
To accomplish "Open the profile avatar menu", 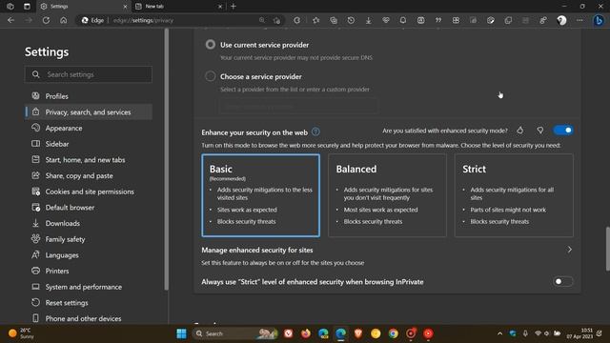I will click(561, 20).
